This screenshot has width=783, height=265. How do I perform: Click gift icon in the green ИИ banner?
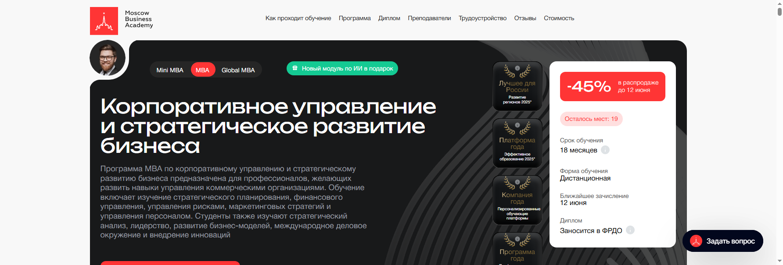tap(295, 68)
